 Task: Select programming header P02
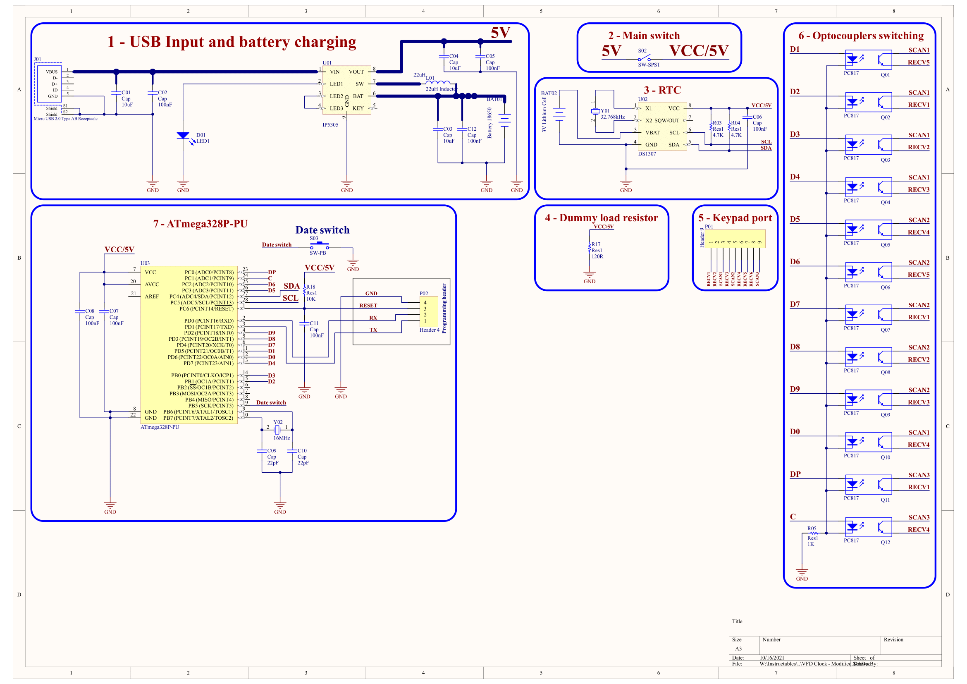click(x=429, y=311)
